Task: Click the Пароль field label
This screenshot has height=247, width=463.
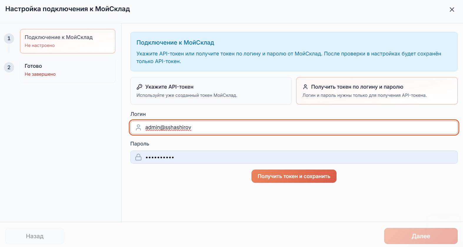Action: point(140,144)
